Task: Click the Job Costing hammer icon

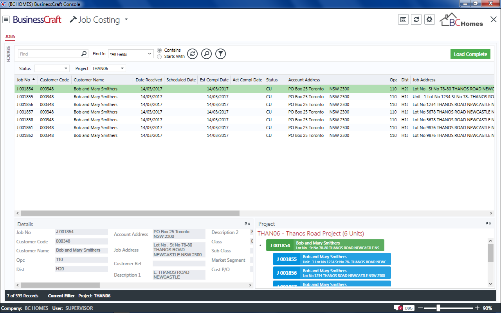Action: [x=73, y=20]
